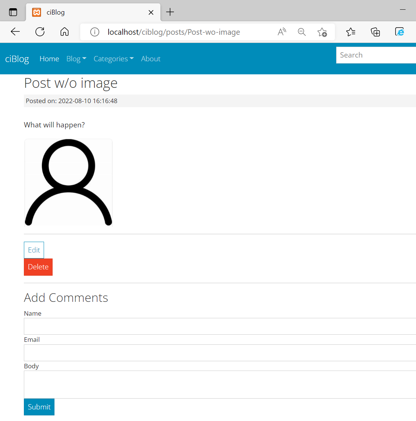Go to browser home icon
Screen dimensions: 416x421
[65, 32]
